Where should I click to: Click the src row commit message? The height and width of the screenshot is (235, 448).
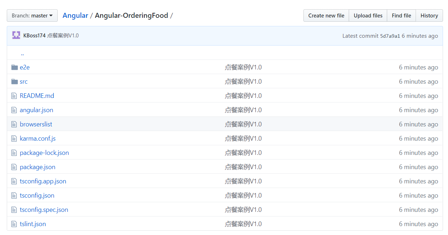(243, 82)
